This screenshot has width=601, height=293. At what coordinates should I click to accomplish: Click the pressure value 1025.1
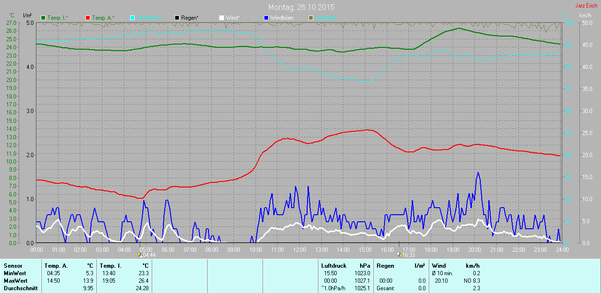tap(362, 288)
